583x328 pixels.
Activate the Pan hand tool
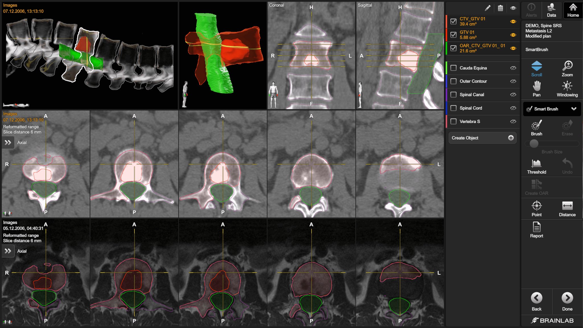[536, 89]
